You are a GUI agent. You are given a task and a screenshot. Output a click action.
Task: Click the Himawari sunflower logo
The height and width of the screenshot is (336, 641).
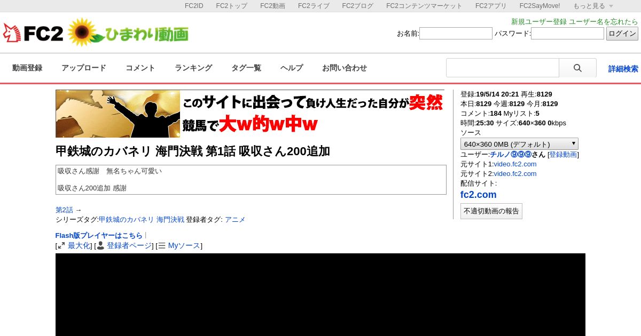[128, 33]
